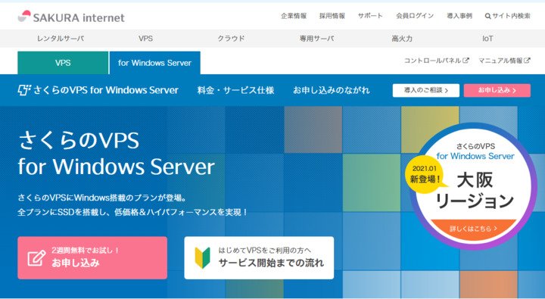This screenshot has width=545, height=299.
Task: Click pink お申し込み button in blue bar
Action: pos(497,90)
